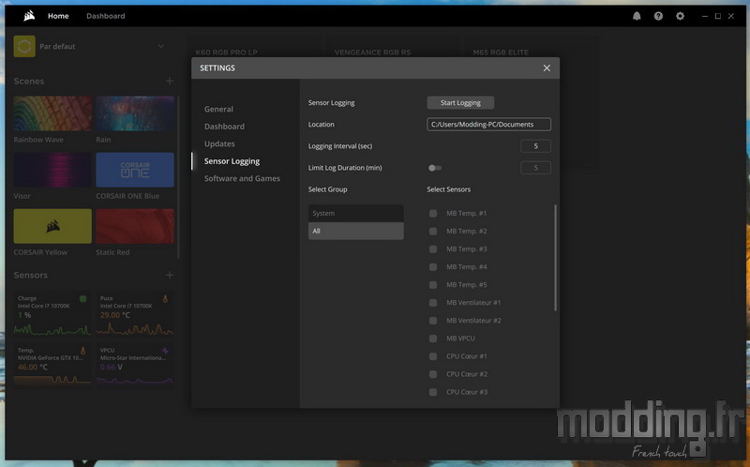Select the Rainbow Wave scene thumbnail

tap(52, 113)
